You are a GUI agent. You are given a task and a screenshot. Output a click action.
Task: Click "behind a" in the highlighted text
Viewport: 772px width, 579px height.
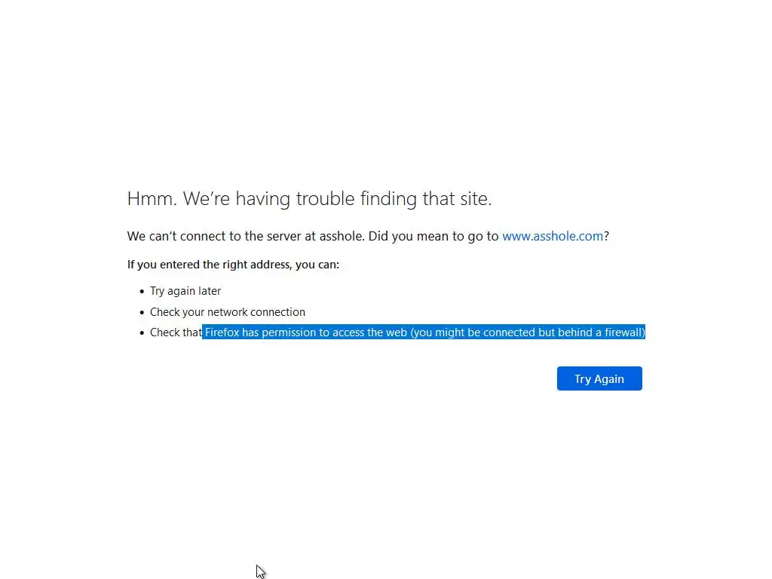tap(580, 332)
